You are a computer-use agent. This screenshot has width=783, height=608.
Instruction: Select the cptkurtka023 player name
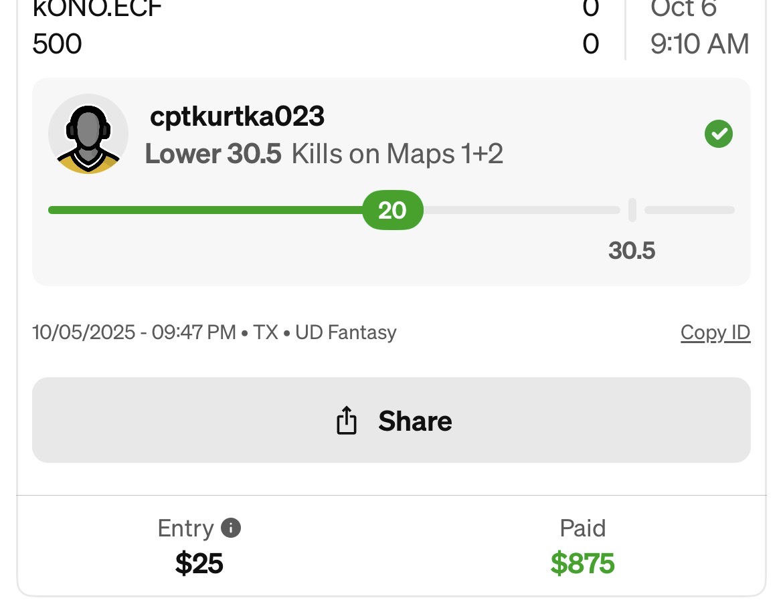tap(238, 117)
